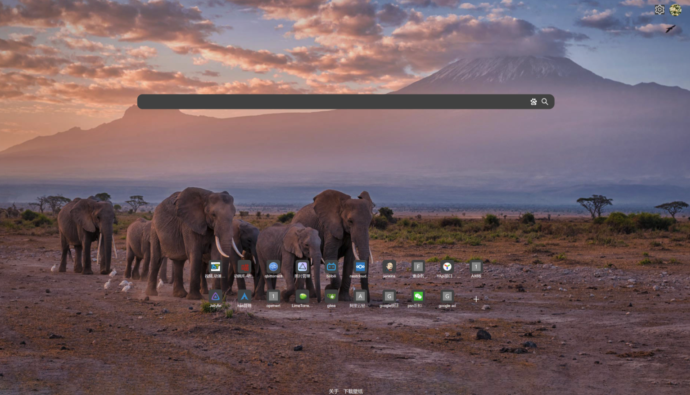This screenshot has width=690, height=395.
Task: Click the user avatar picture
Action: pos(675,10)
